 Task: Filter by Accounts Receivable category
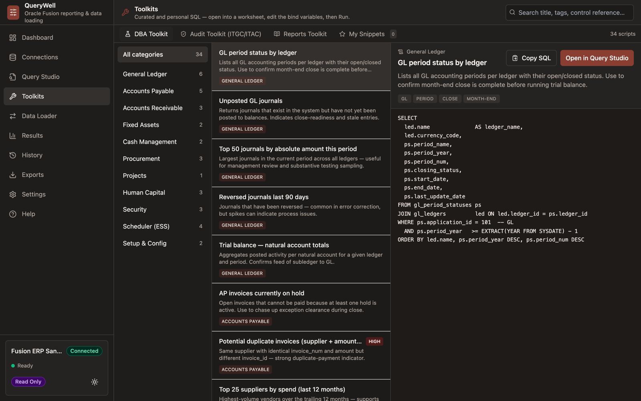pos(163,108)
